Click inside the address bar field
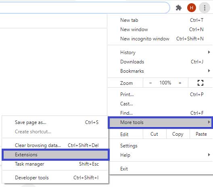This screenshot has width=213, height=187. pyautogui.click(x=84, y=8)
